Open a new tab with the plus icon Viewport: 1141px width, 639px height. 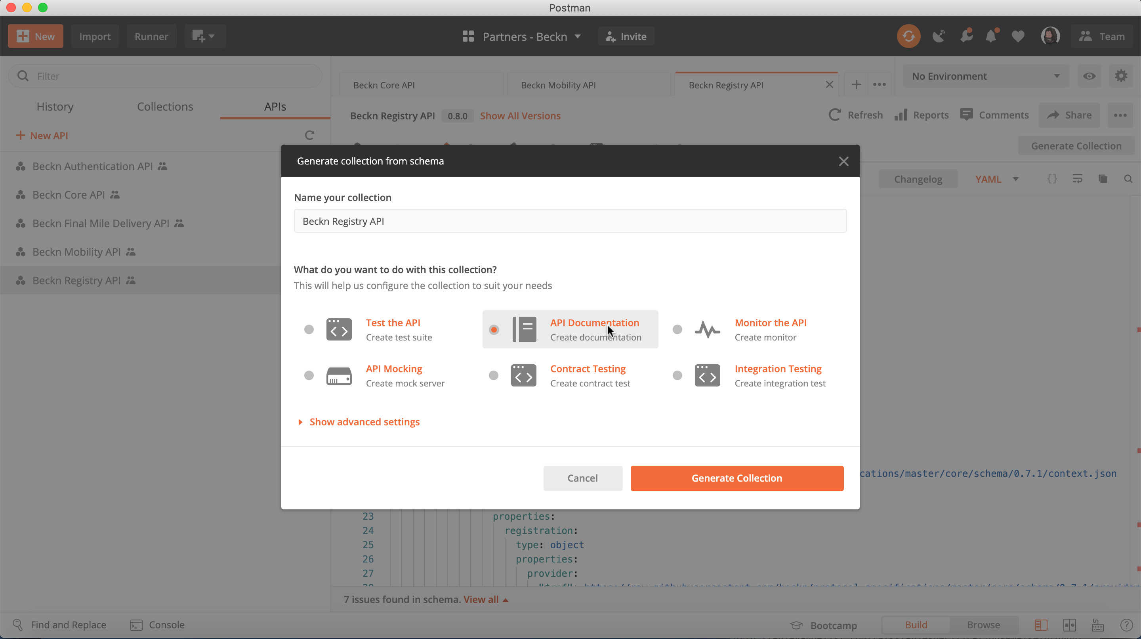[856, 85]
